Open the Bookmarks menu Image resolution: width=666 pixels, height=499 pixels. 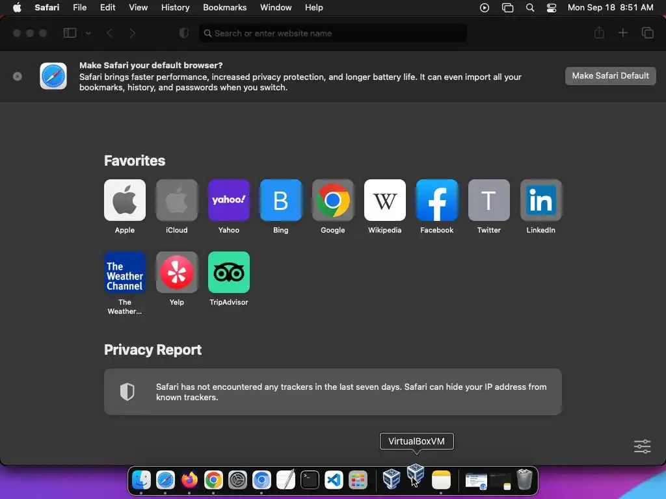pyautogui.click(x=224, y=8)
